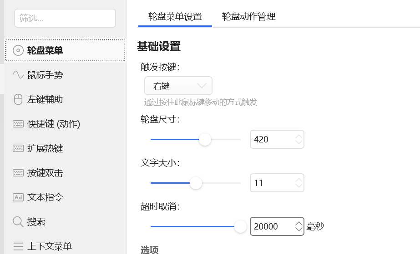Click the 文字大小 slider thumb
The image size is (420, 254).
click(x=196, y=183)
